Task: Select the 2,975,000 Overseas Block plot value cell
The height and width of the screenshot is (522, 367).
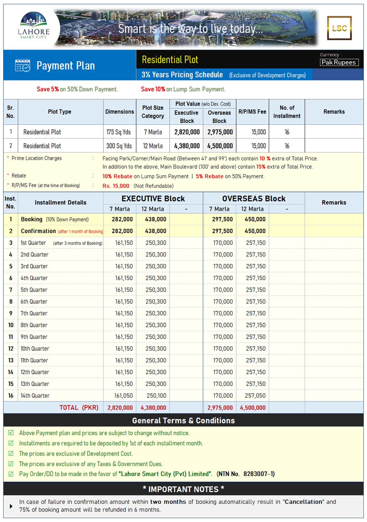Action: coord(220,132)
